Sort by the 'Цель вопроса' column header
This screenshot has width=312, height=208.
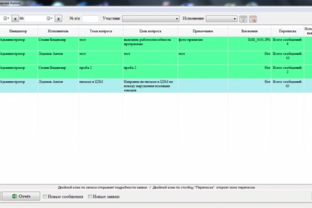click(x=150, y=31)
